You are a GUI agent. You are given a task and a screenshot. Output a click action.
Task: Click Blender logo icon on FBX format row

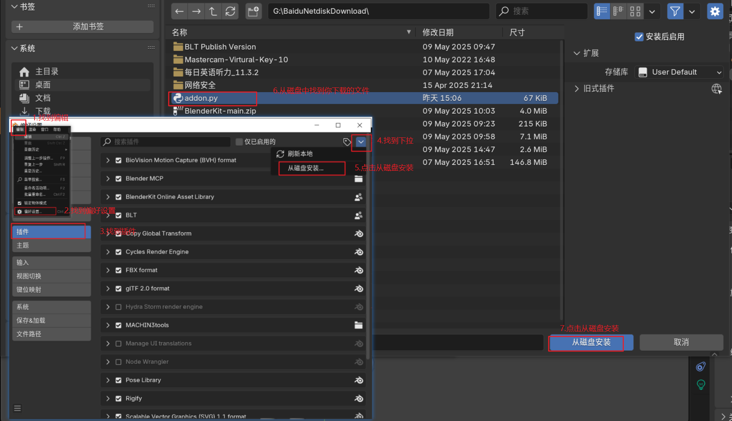pyautogui.click(x=358, y=270)
